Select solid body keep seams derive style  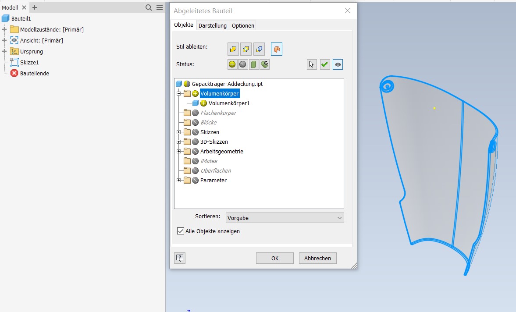pyautogui.click(x=246, y=50)
